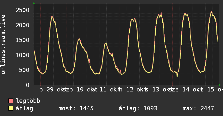The width and height of the screenshot is (223, 116).
Task: Click the '11 okt' x-axis date label
Action: 110,90
